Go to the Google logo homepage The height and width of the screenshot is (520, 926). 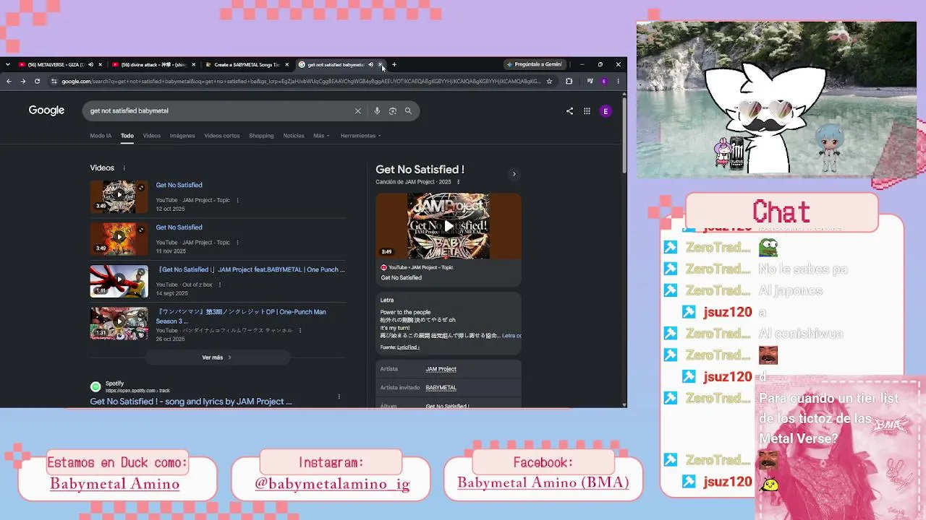pos(46,110)
